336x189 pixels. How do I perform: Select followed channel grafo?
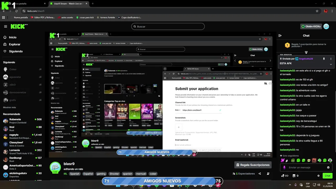click(x=22, y=100)
